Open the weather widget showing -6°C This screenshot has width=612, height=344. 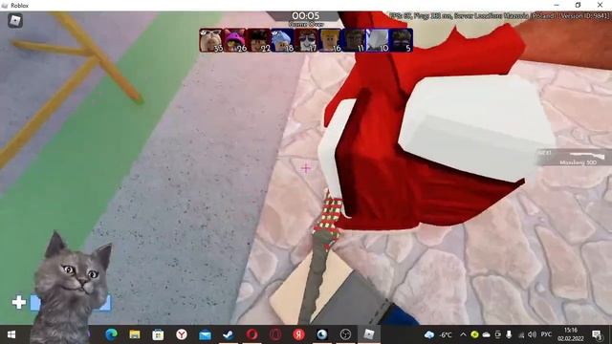click(438, 334)
